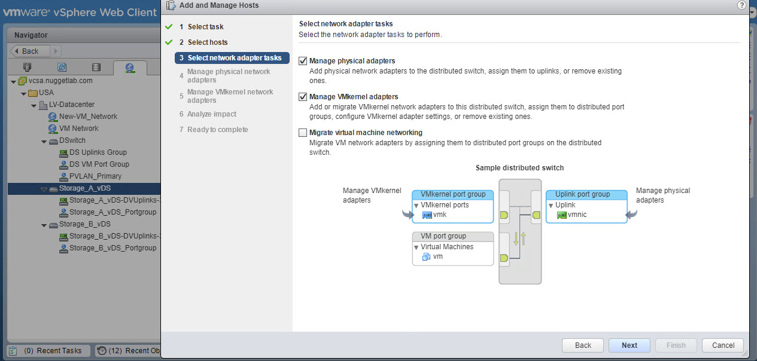
Task: Go to step 2 Select hosts
Action: [207, 42]
